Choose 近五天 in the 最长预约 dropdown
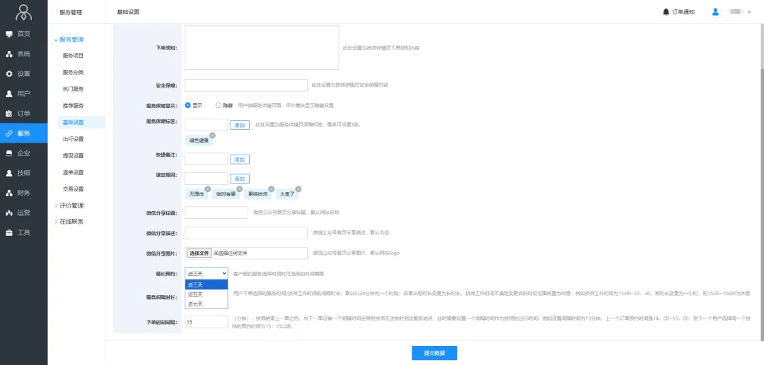 point(196,294)
